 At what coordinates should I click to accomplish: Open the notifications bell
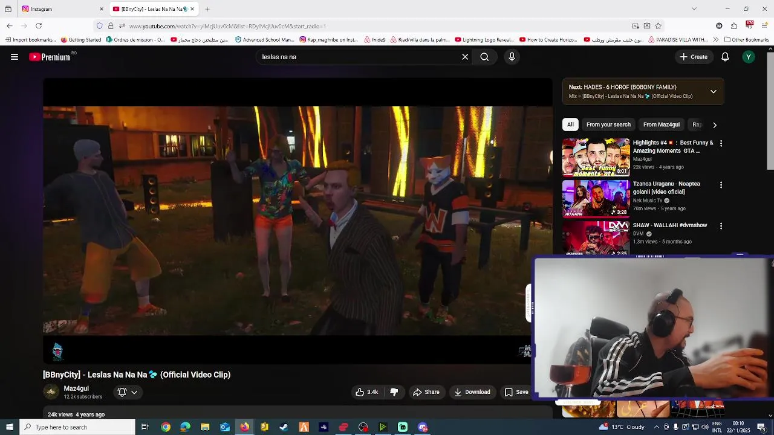[725, 57]
